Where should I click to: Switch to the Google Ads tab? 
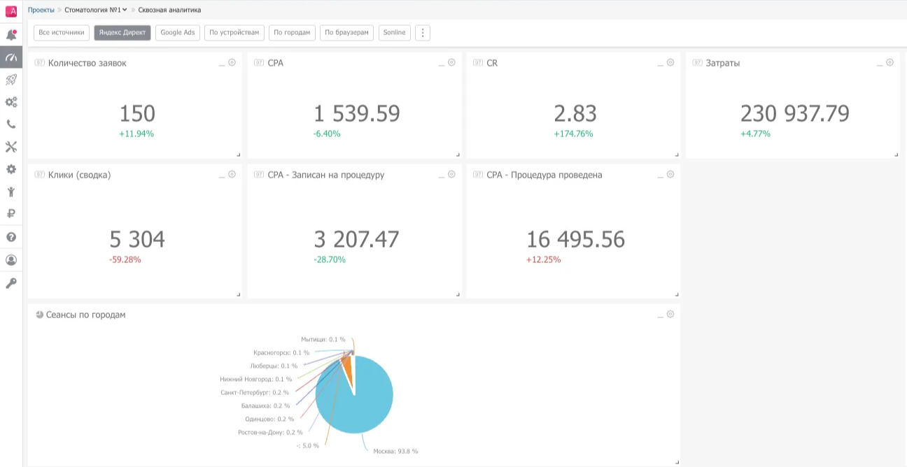(178, 33)
